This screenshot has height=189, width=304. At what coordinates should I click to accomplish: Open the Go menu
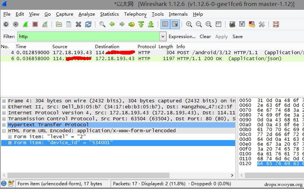point(47,14)
